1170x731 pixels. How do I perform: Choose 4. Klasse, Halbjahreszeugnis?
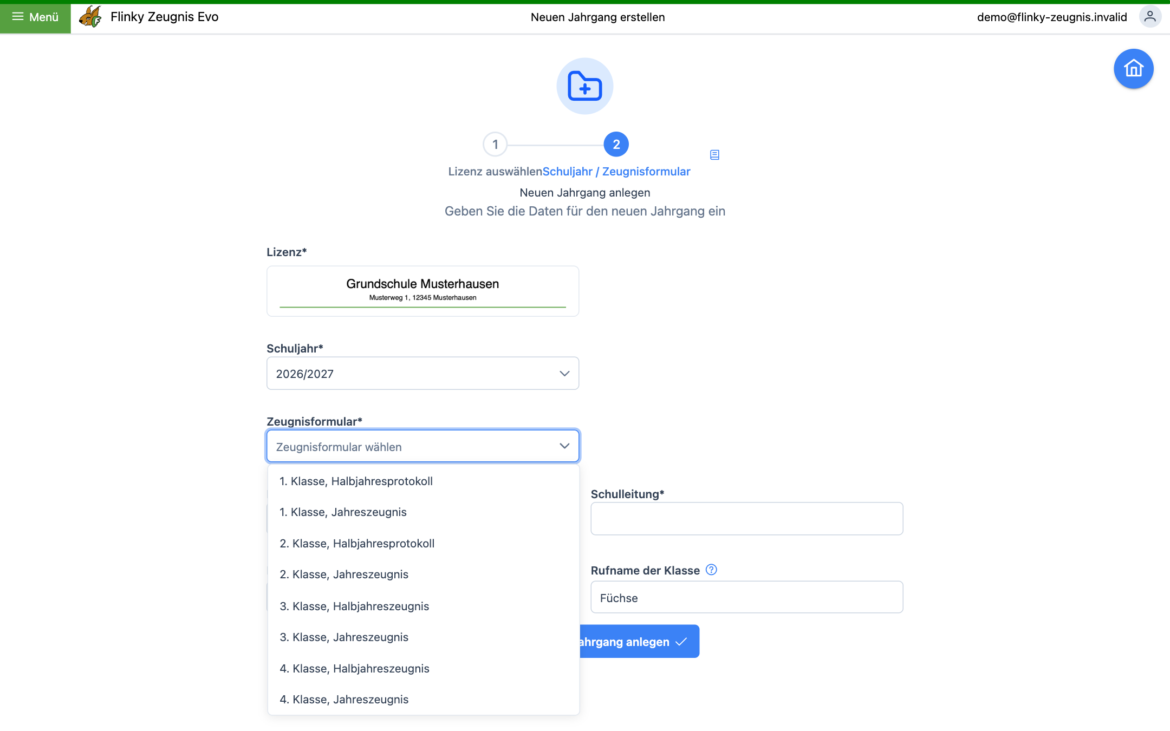point(424,669)
